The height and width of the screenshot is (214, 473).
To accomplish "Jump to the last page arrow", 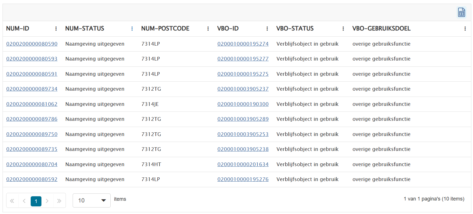I will pos(59,201).
